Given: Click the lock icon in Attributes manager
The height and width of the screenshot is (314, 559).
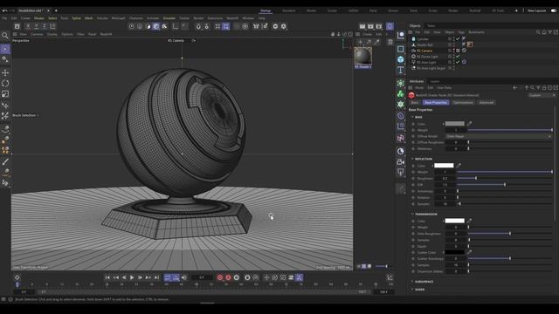Looking at the screenshot, I should tap(544, 87).
